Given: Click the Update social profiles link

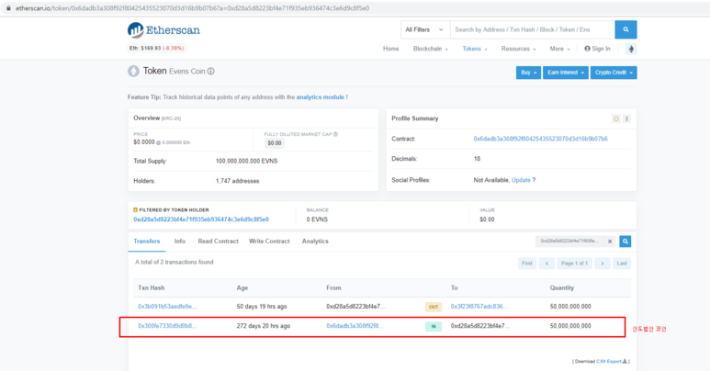Looking at the screenshot, I should tap(521, 180).
